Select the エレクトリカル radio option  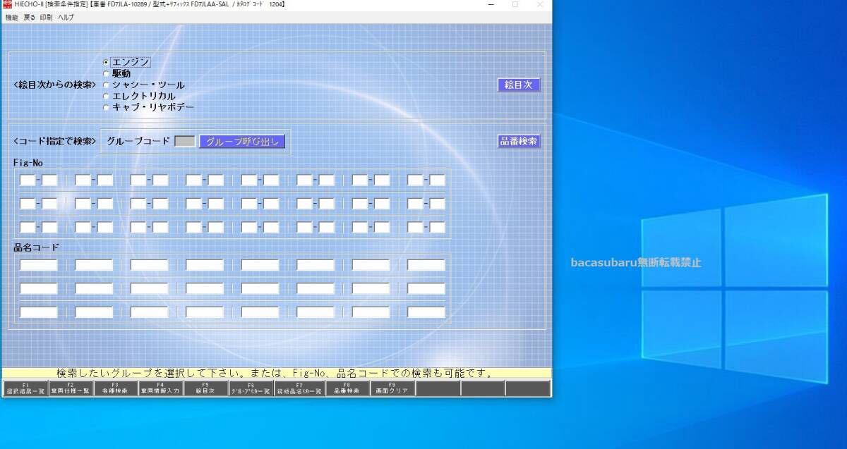pyautogui.click(x=107, y=96)
